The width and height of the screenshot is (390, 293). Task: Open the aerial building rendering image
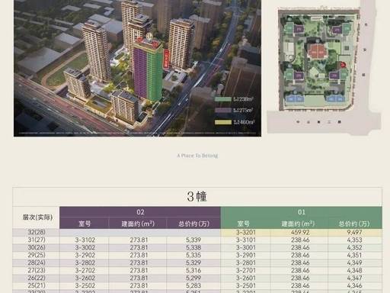point(137,68)
